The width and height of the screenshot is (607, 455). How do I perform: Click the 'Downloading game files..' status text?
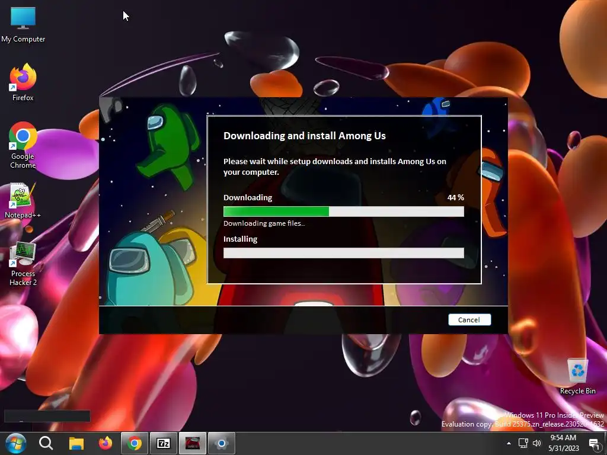point(264,223)
